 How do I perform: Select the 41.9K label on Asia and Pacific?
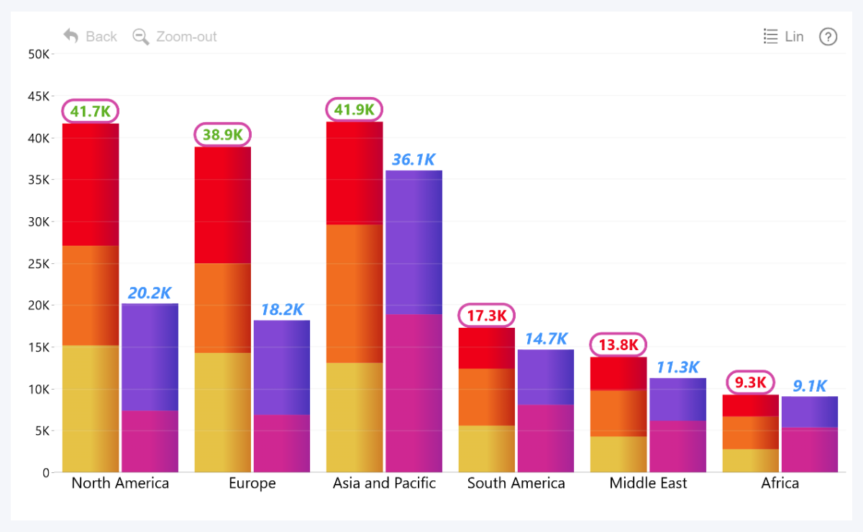coord(355,109)
